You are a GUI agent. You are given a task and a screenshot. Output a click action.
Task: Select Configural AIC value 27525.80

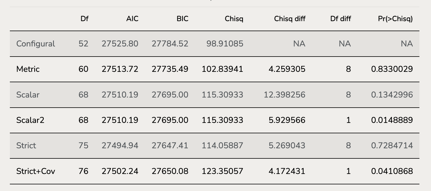click(x=120, y=44)
